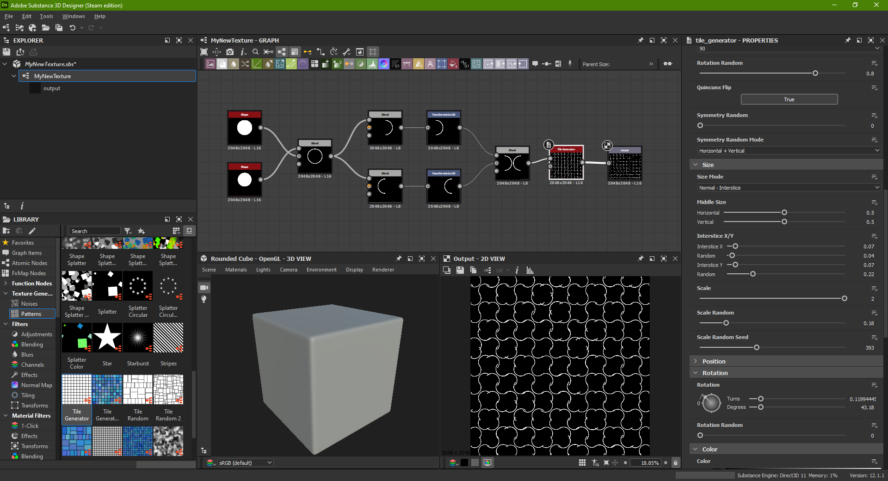Click the graph camera snapshot icon
This screenshot has width=888, height=481.
click(x=230, y=52)
